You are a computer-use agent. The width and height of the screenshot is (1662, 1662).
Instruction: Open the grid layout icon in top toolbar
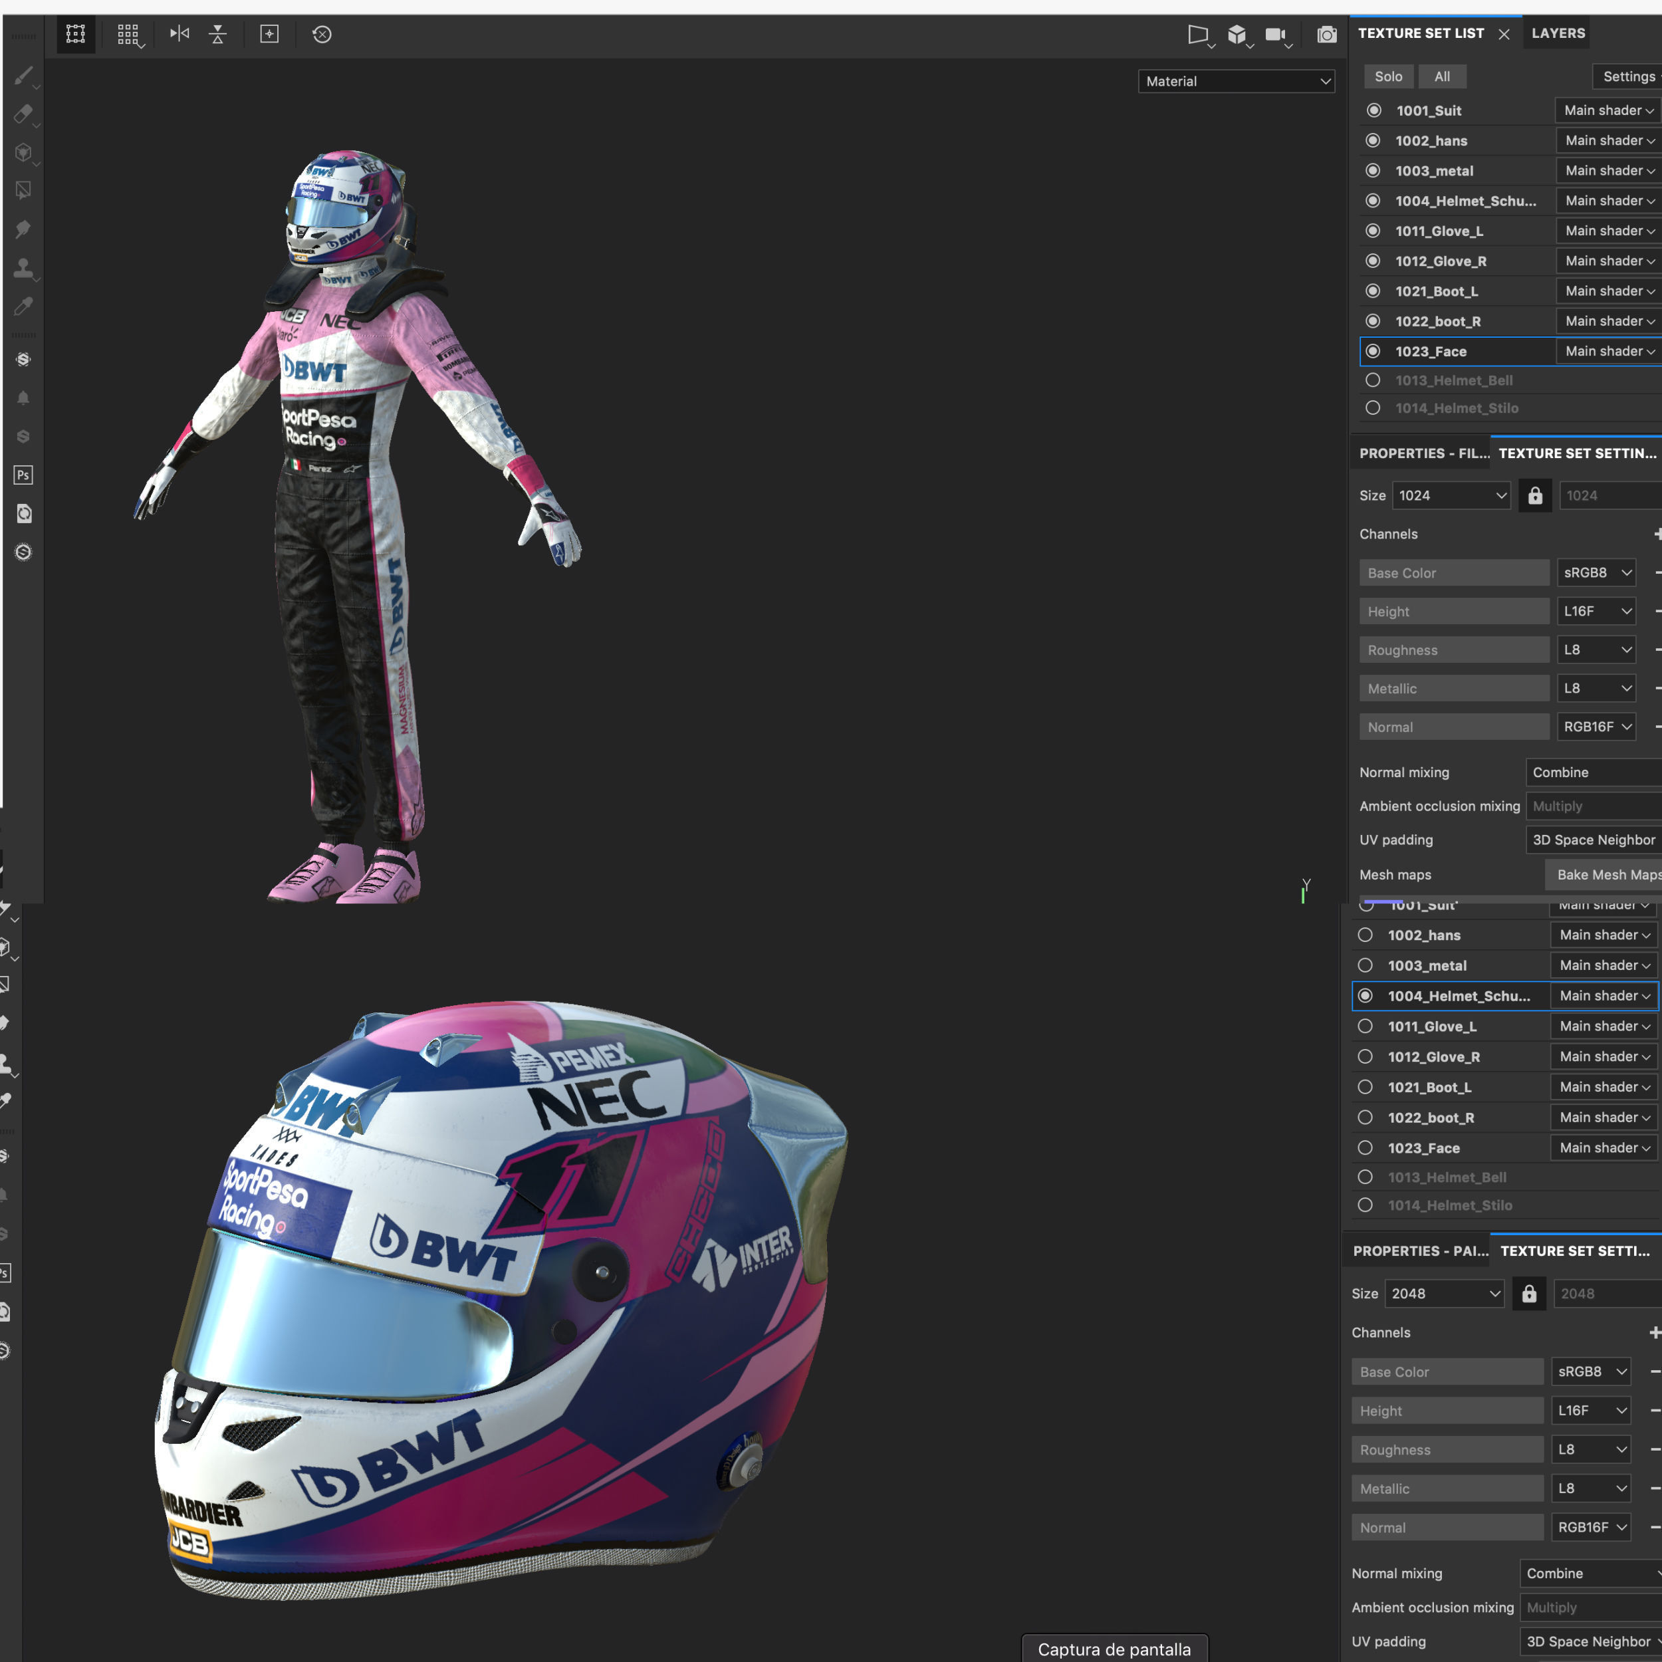pyautogui.click(x=128, y=35)
